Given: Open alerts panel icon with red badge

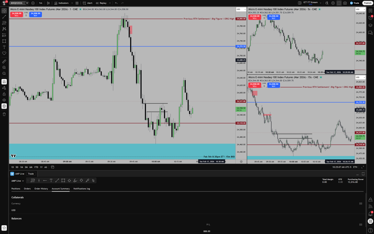Looking at the screenshot, I should point(370,18).
